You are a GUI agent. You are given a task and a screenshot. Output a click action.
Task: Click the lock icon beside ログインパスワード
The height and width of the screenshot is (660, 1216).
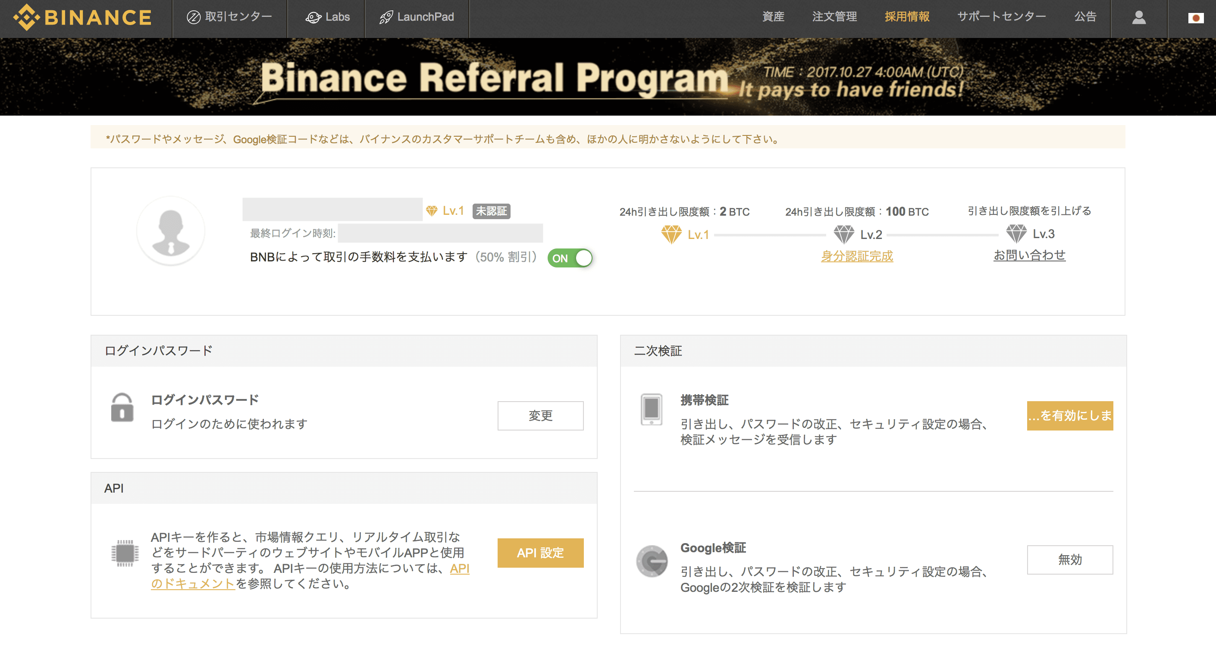pyautogui.click(x=122, y=407)
